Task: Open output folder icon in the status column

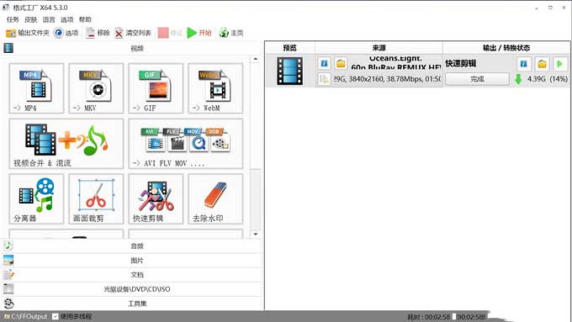Action: click(542, 64)
